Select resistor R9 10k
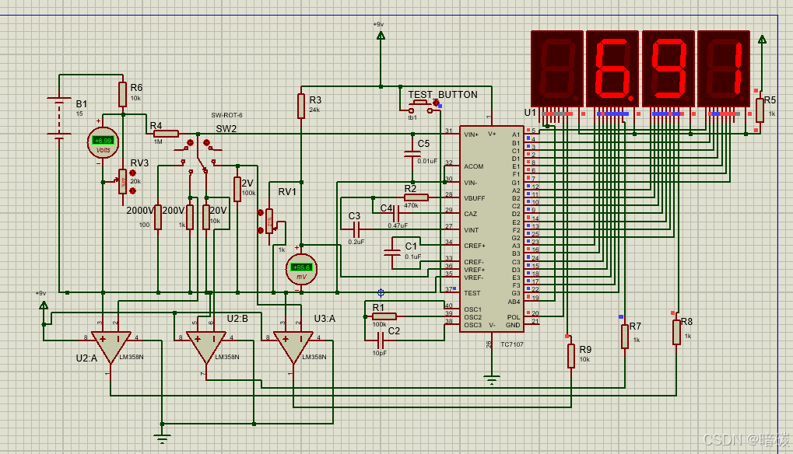Viewport: 793px width, 454px height. tap(571, 356)
